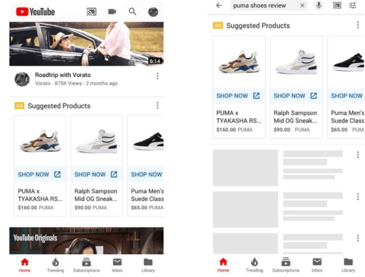Screen dimensions: 365x277
Task: Tap Subscriptions tab on search screen bottom bar
Action: [x=286, y=265]
